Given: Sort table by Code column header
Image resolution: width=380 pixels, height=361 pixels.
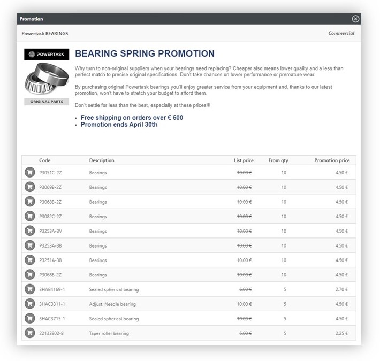Looking at the screenshot, I should coord(45,160).
